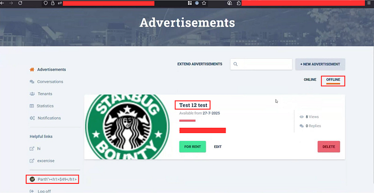The height and width of the screenshot is (193, 374).
Task: Open Conversations in the sidebar
Action: tap(50, 82)
